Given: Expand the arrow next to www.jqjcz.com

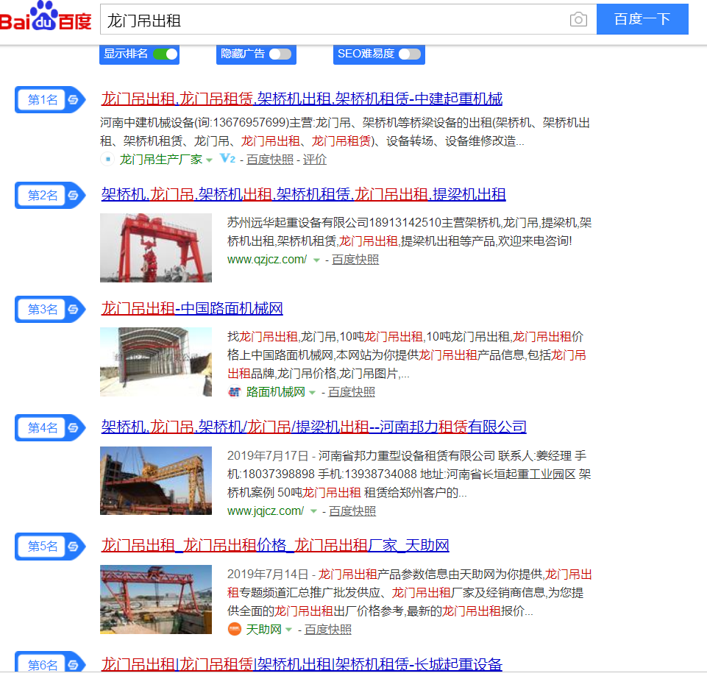Looking at the screenshot, I should (x=313, y=512).
